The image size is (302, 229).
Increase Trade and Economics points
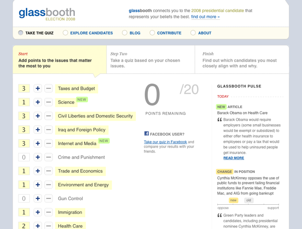[38, 171]
